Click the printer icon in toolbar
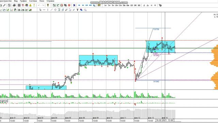This screenshot has width=218, height=123. [14, 5]
